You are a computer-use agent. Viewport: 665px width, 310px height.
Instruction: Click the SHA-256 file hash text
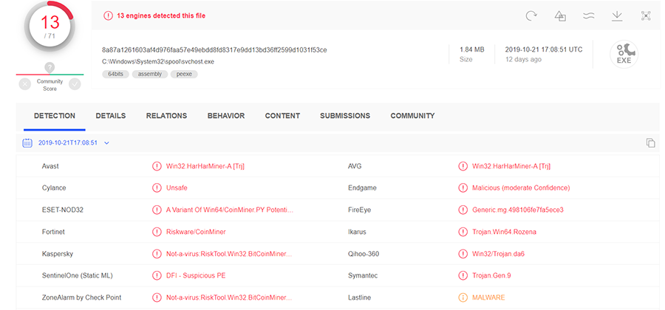pyautogui.click(x=214, y=50)
